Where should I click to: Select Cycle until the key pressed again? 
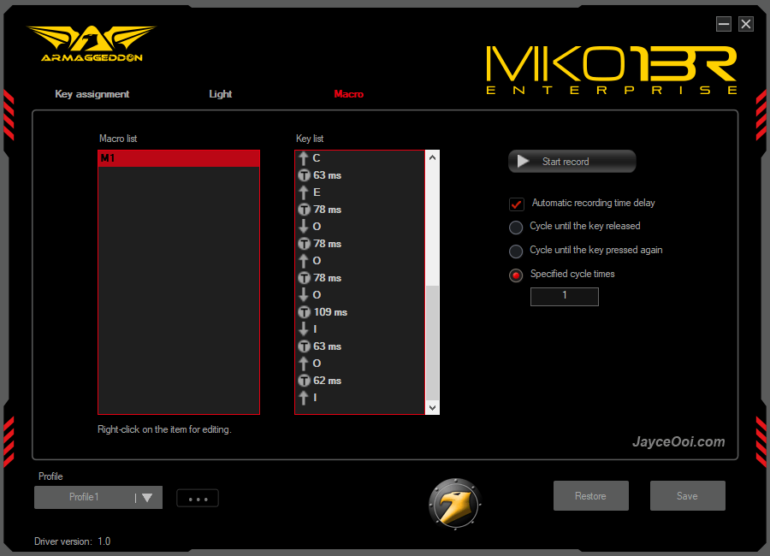(x=516, y=251)
